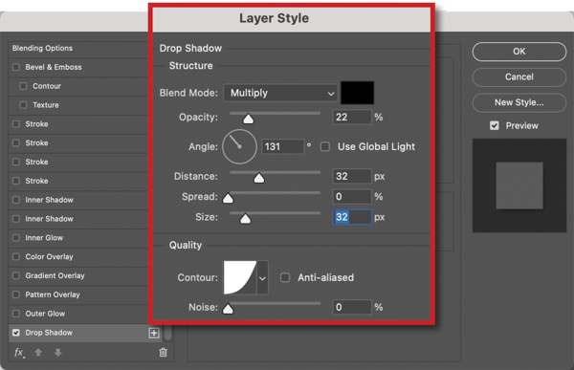Viewport: 574px width, 370px height.
Task: Click the Opacity slider handle
Action: click(x=249, y=119)
